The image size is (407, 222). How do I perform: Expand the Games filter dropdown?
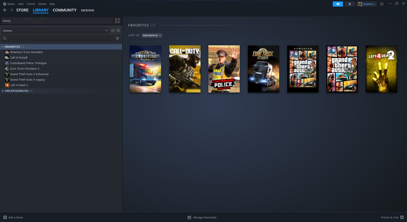(x=55, y=31)
